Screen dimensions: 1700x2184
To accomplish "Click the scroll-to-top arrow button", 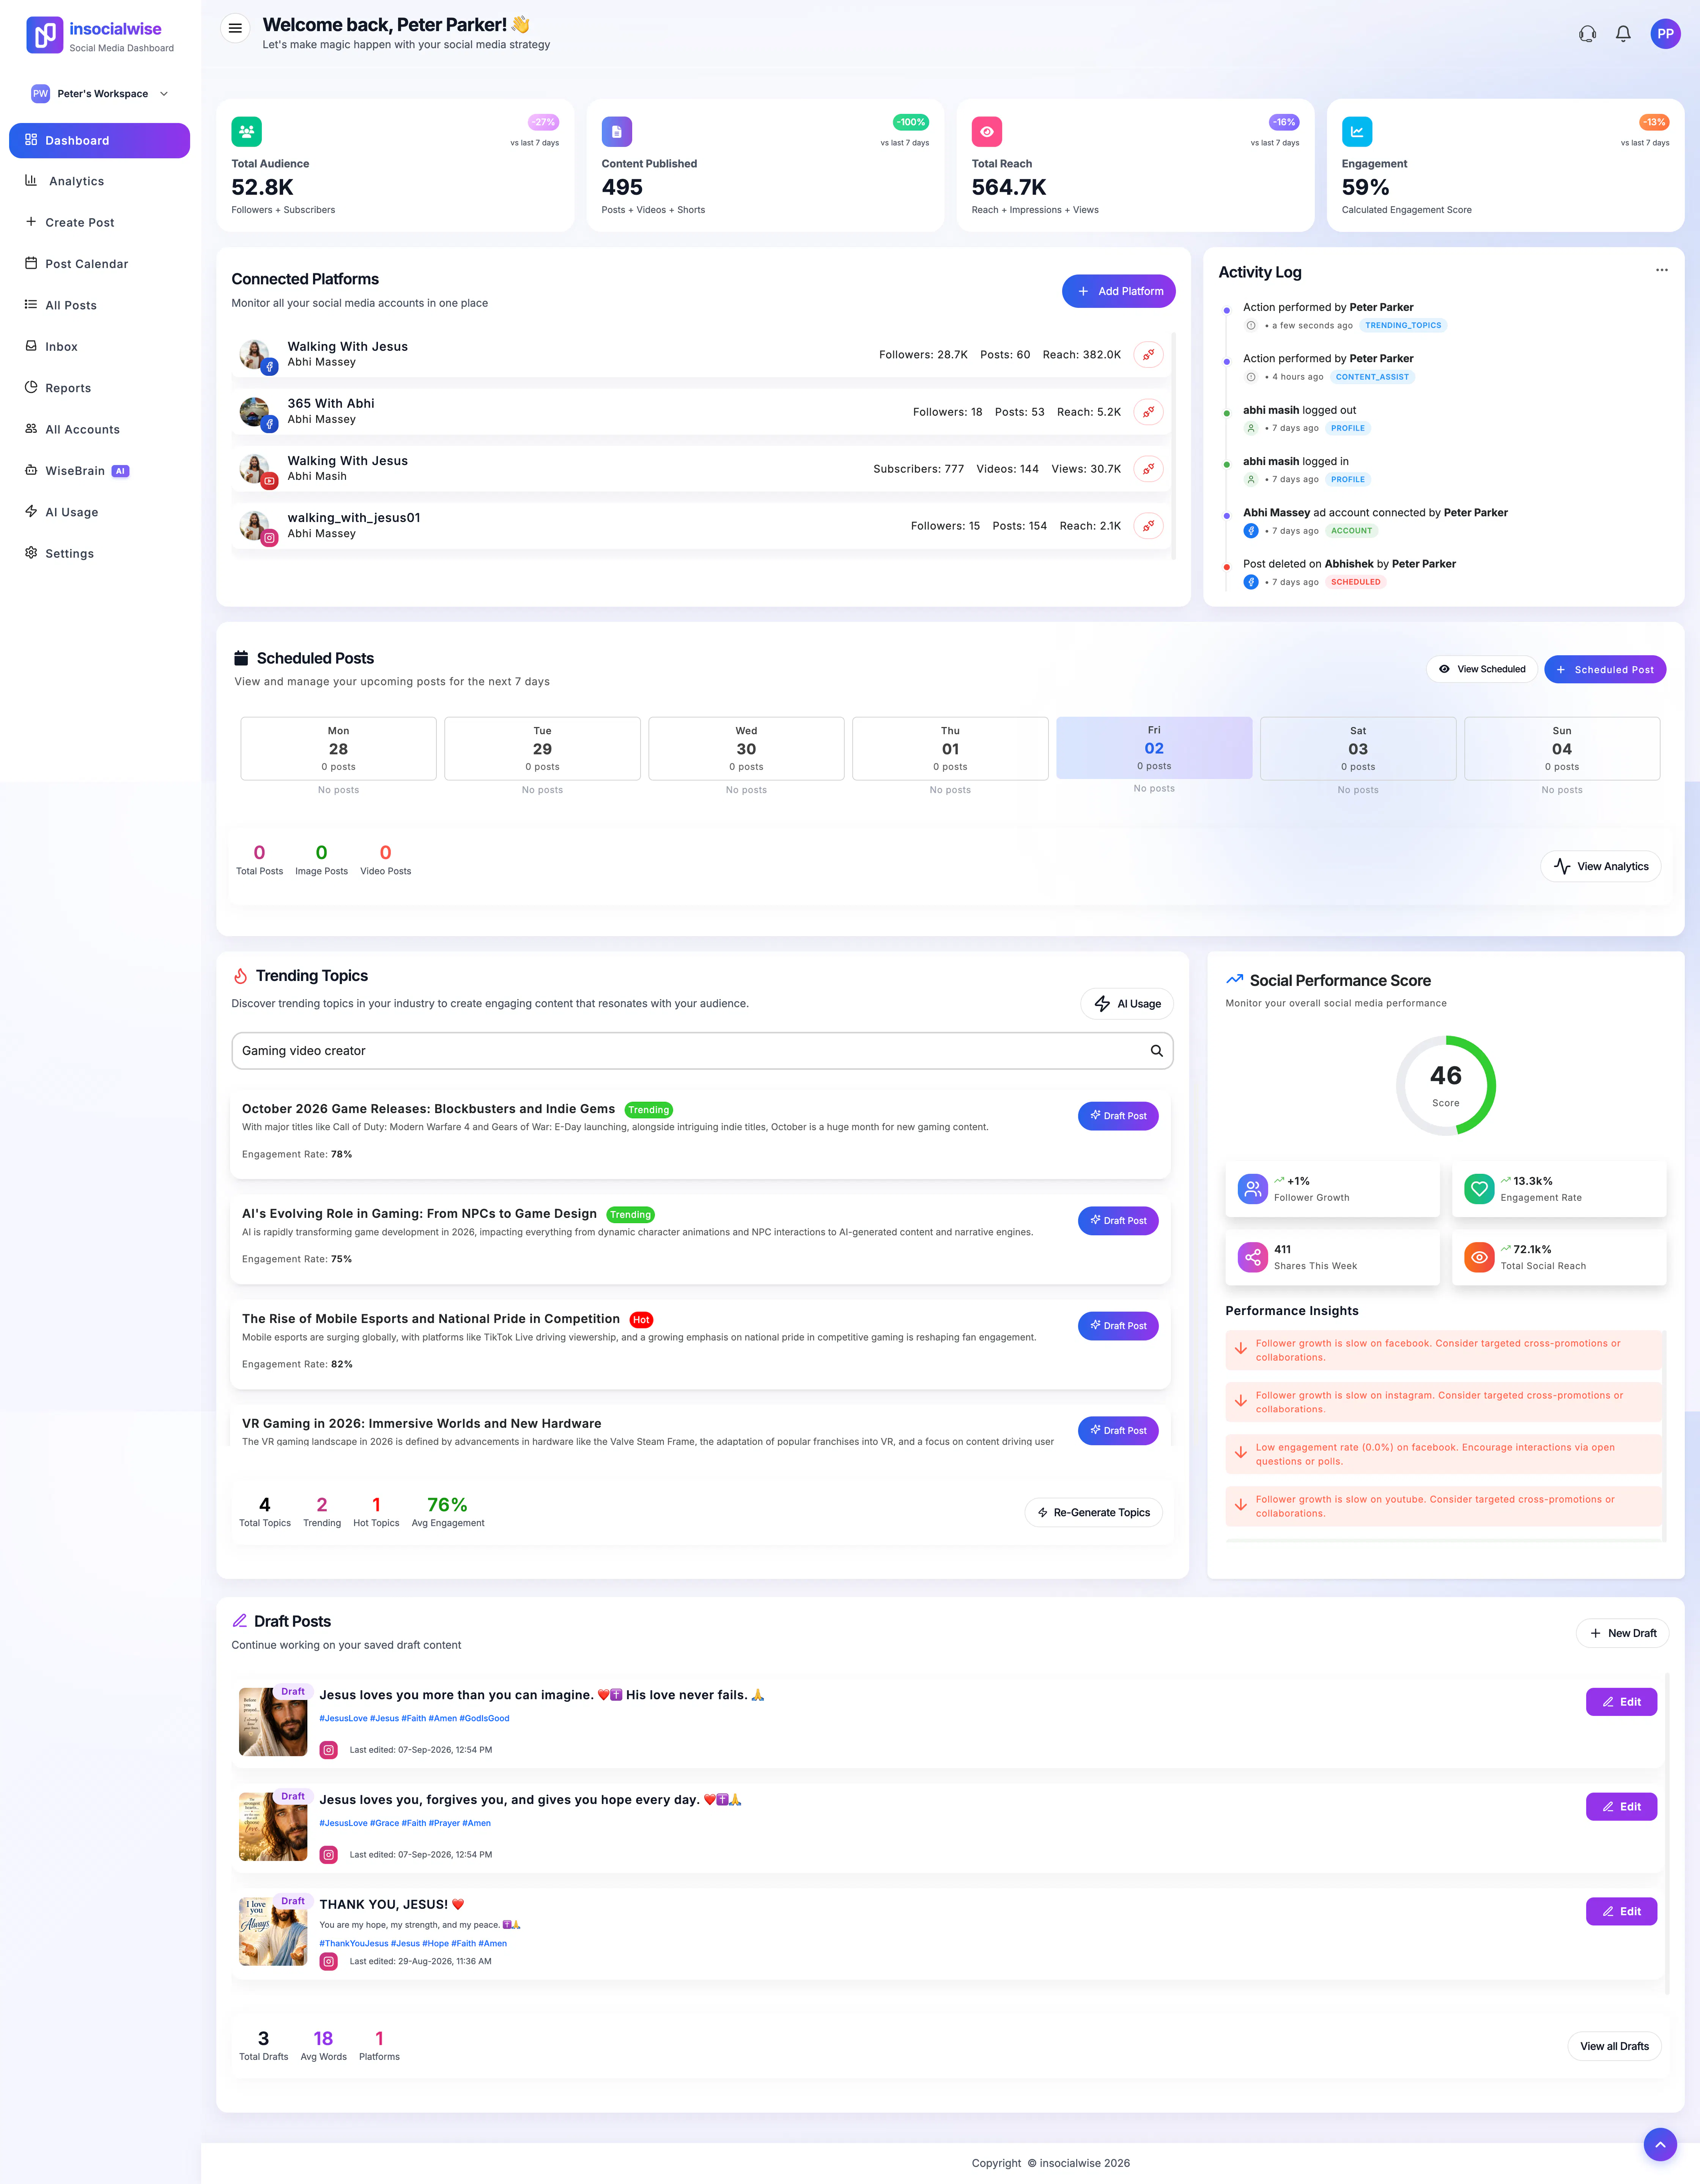I will (x=1660, y=2144).
